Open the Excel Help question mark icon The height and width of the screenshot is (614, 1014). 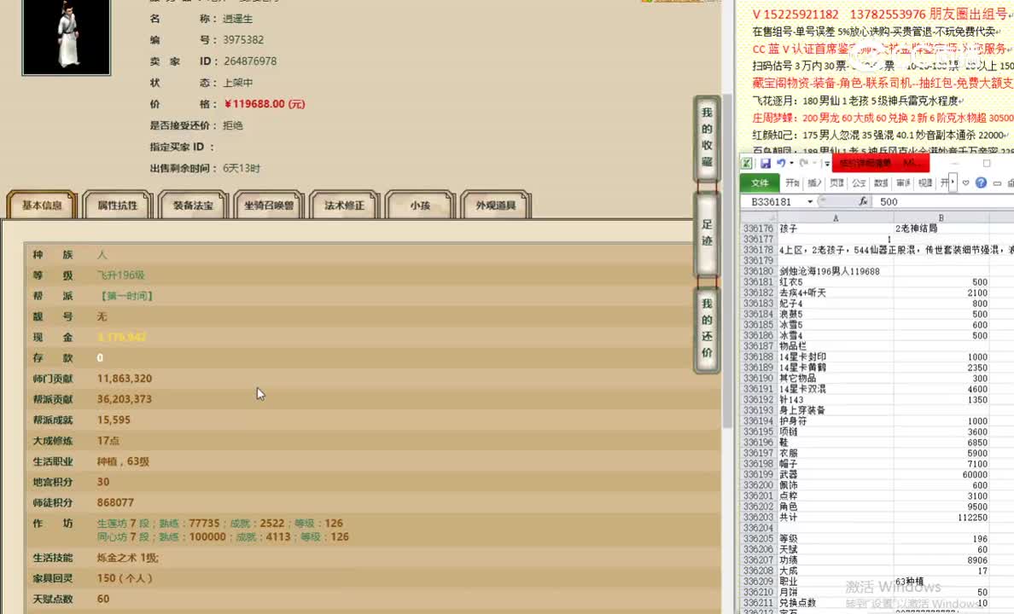click(981, 182)
